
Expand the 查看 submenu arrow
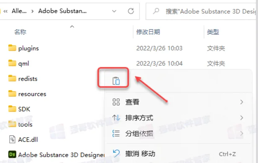pyautogui.click(x=242, y=102)
